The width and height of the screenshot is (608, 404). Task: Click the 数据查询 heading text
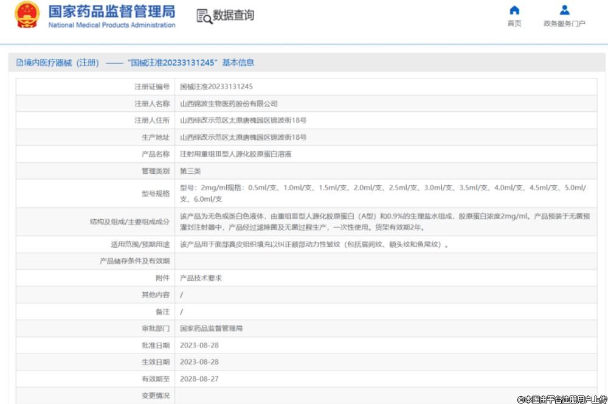tap(233, 16)
